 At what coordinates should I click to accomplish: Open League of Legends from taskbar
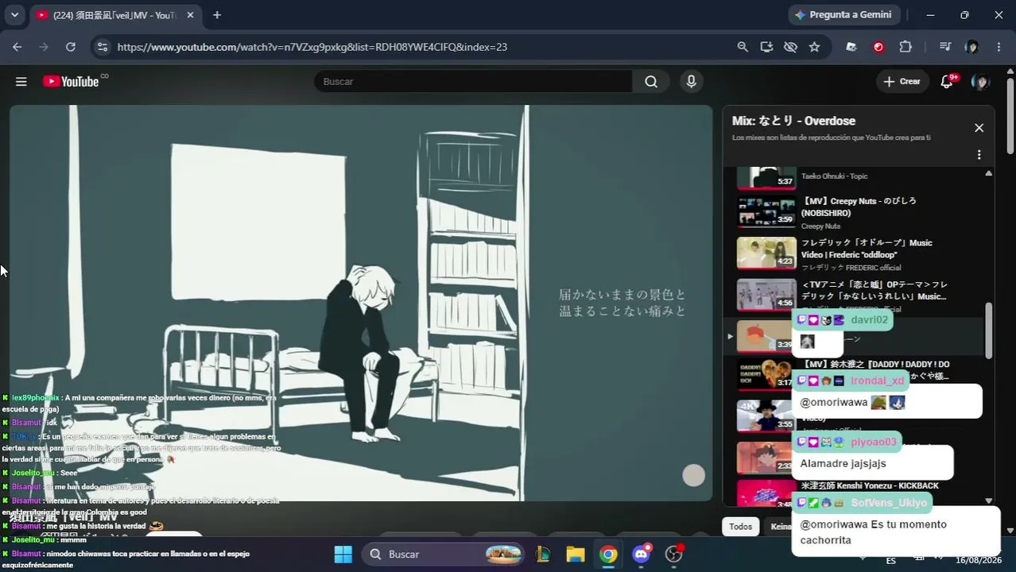[544, 554]
